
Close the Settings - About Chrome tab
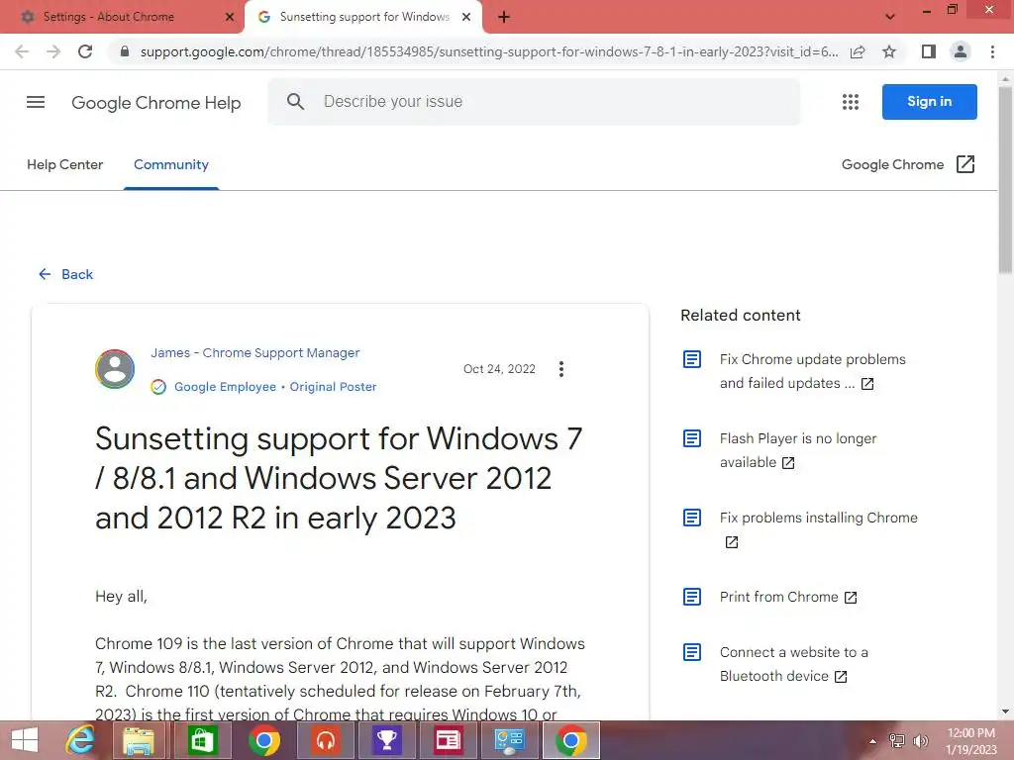[230, 17]
